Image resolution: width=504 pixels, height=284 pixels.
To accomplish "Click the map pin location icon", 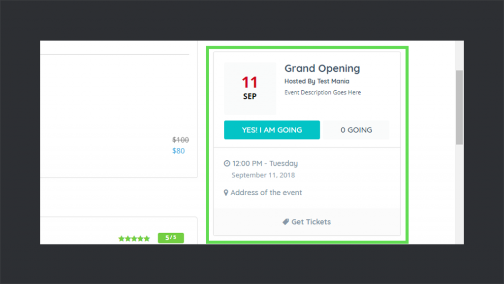I will pos(226,193).
